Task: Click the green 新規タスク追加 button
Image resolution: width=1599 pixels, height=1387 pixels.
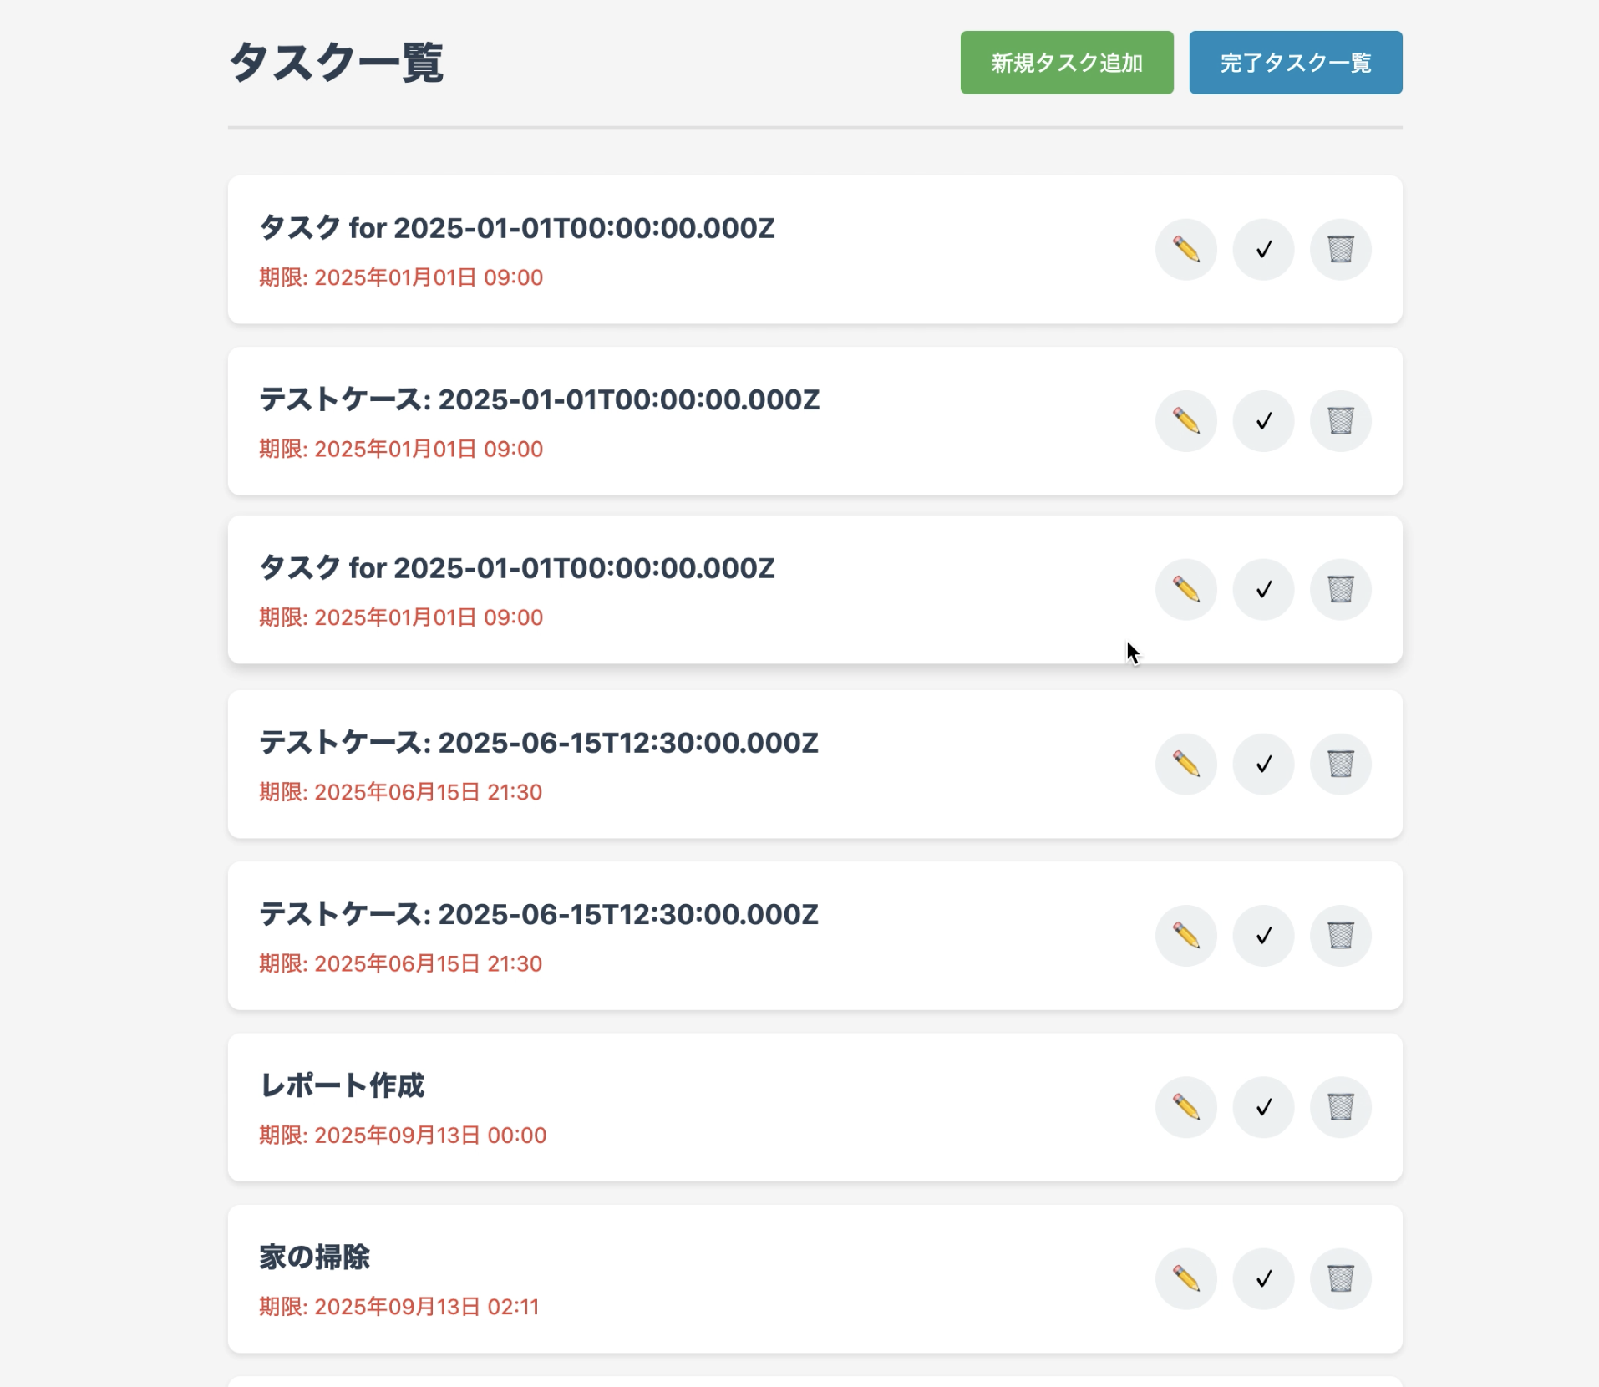Action: point(1066,63)
